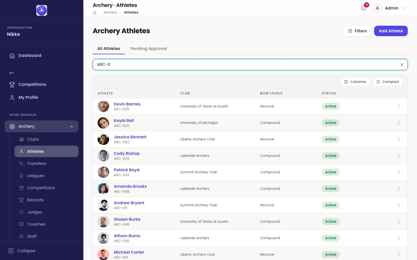This screenshot has height=260, width=417.
Task: Open the Columns chooser
Action: (355, 82)
